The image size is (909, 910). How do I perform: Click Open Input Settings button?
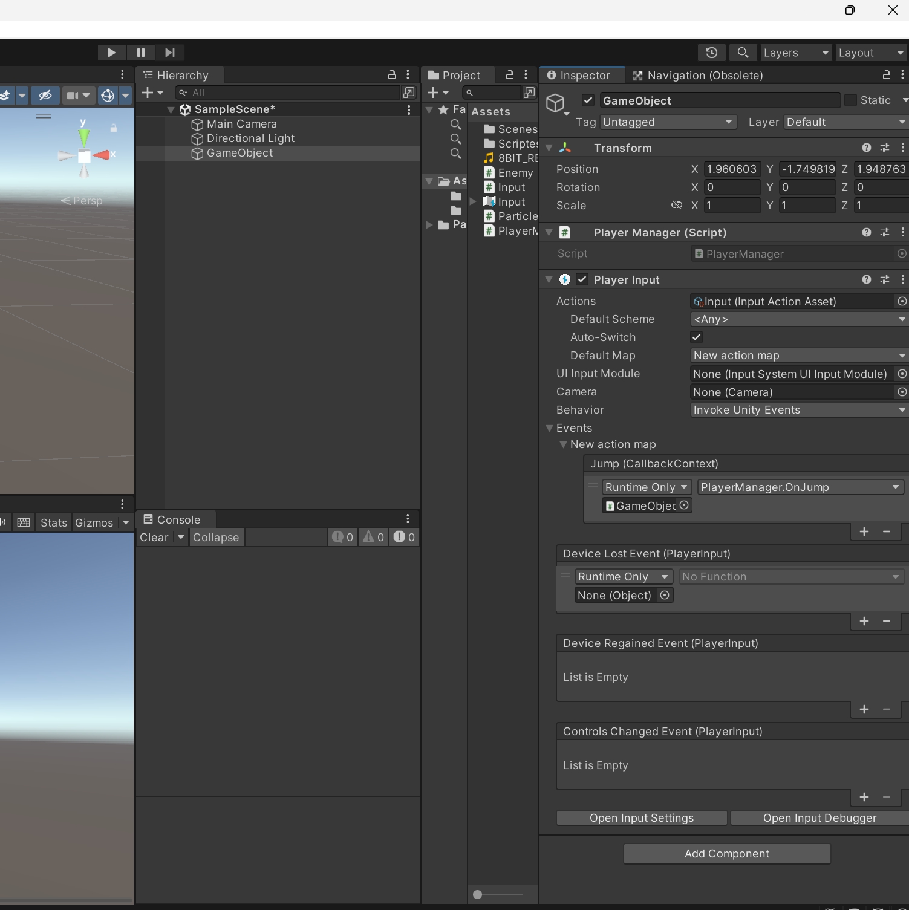tap(642, 818)
